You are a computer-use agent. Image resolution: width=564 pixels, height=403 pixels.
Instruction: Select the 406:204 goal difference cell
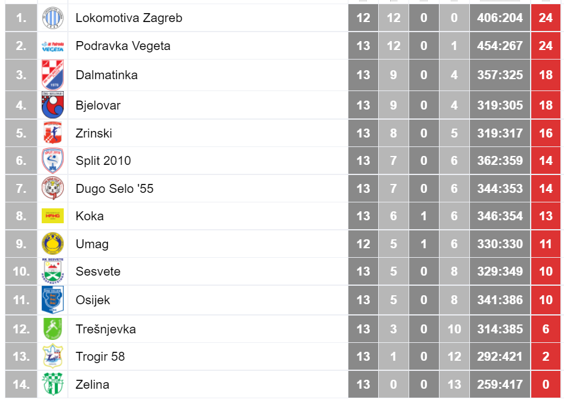pyautogui.click(x=500, y=18)
